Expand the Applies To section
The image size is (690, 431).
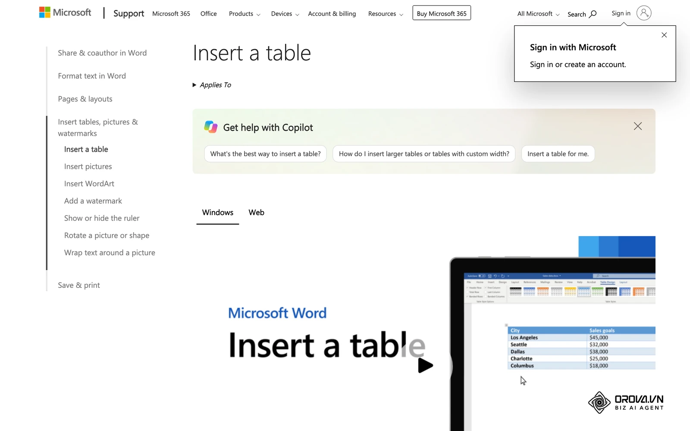point(212,85)
